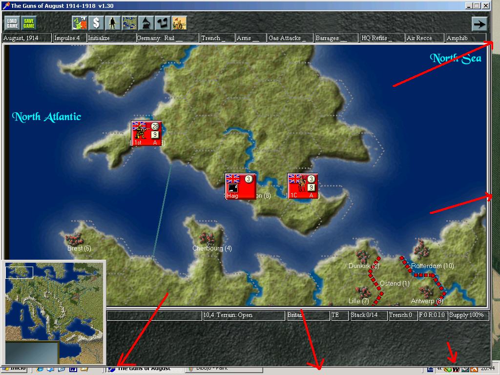The image size is (500, 375).
Task: Click the TE status box
Action: 339,315
